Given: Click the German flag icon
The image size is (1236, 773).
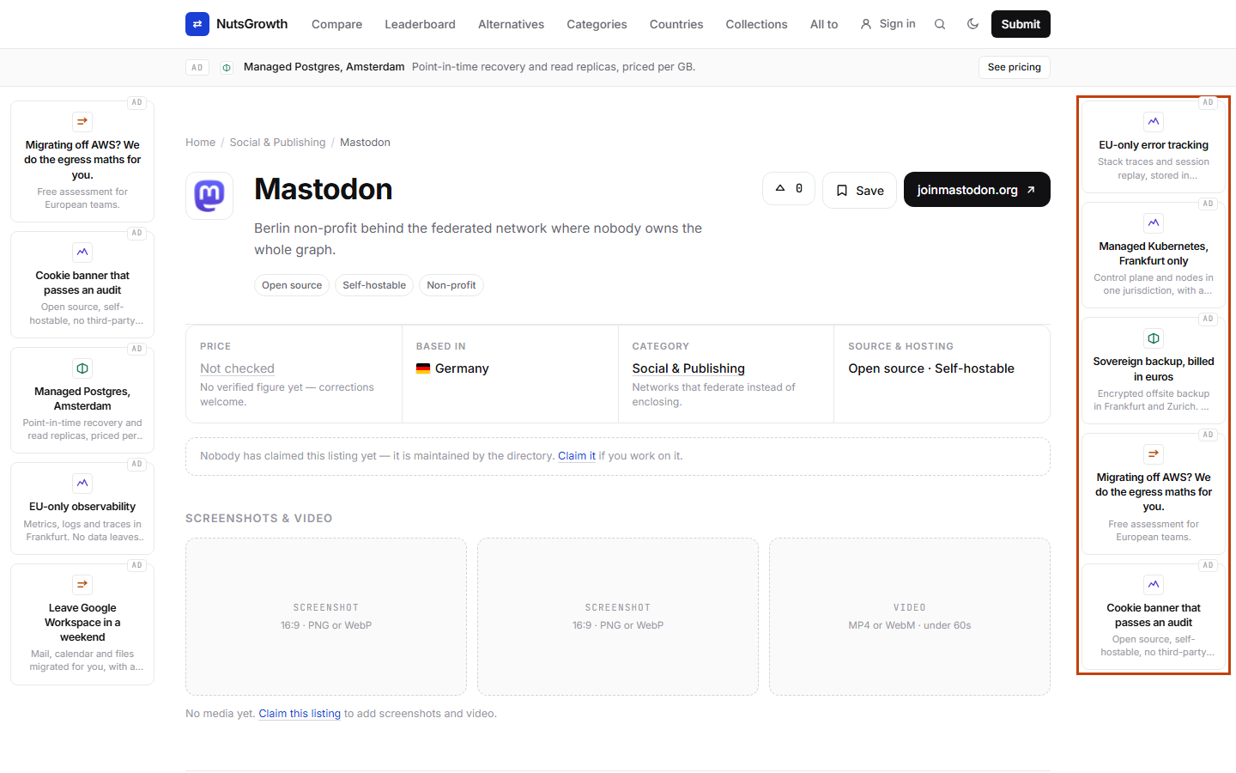Looking at the screenshot, I should (423, 368).
